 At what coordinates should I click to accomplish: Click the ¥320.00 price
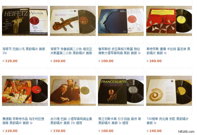pos(10,61)
